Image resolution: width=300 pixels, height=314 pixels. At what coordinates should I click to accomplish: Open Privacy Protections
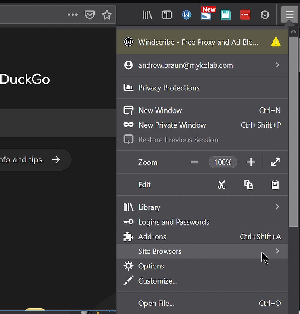click(x=202, y=88)
